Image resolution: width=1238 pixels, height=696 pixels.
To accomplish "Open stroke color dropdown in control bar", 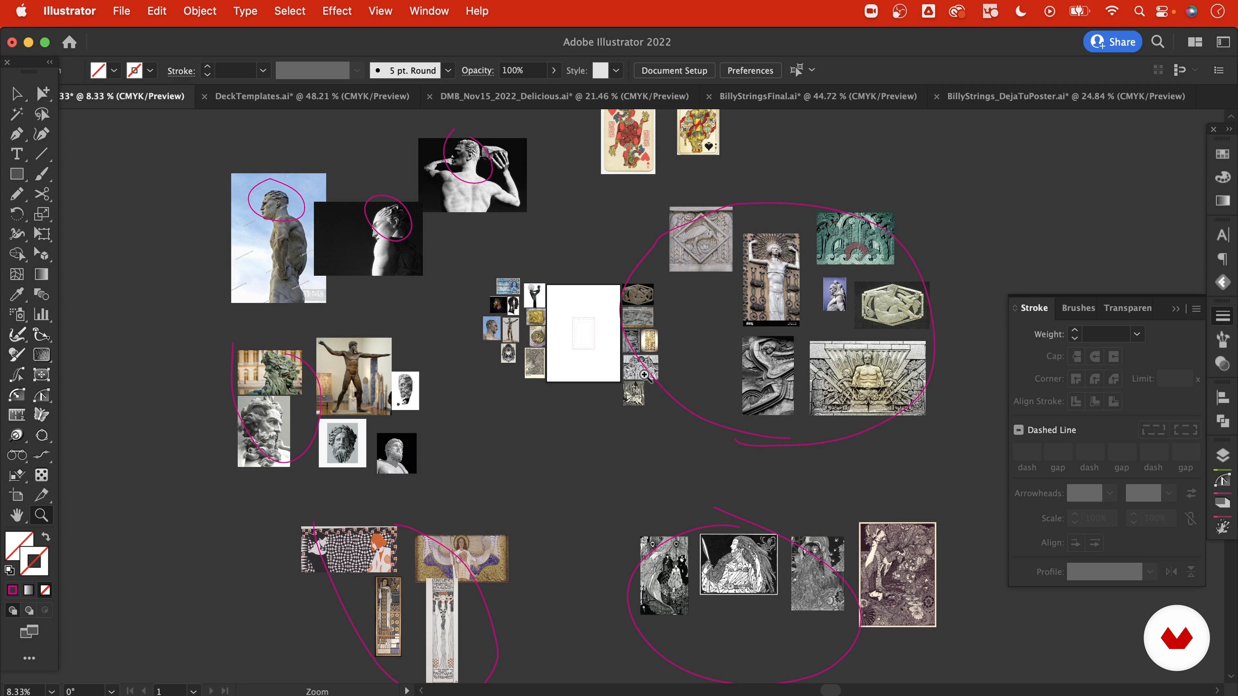I will point(151,71).
